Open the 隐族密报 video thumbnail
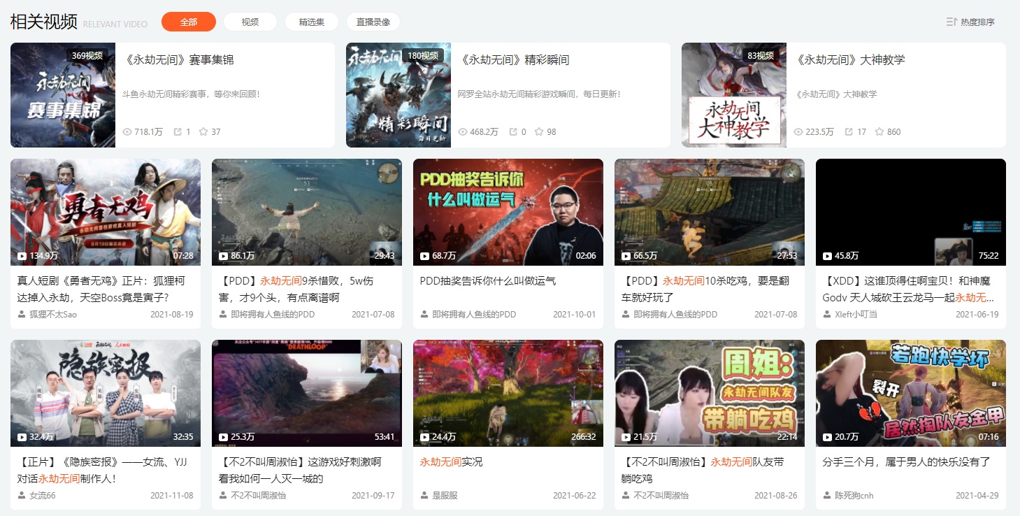 106,393
